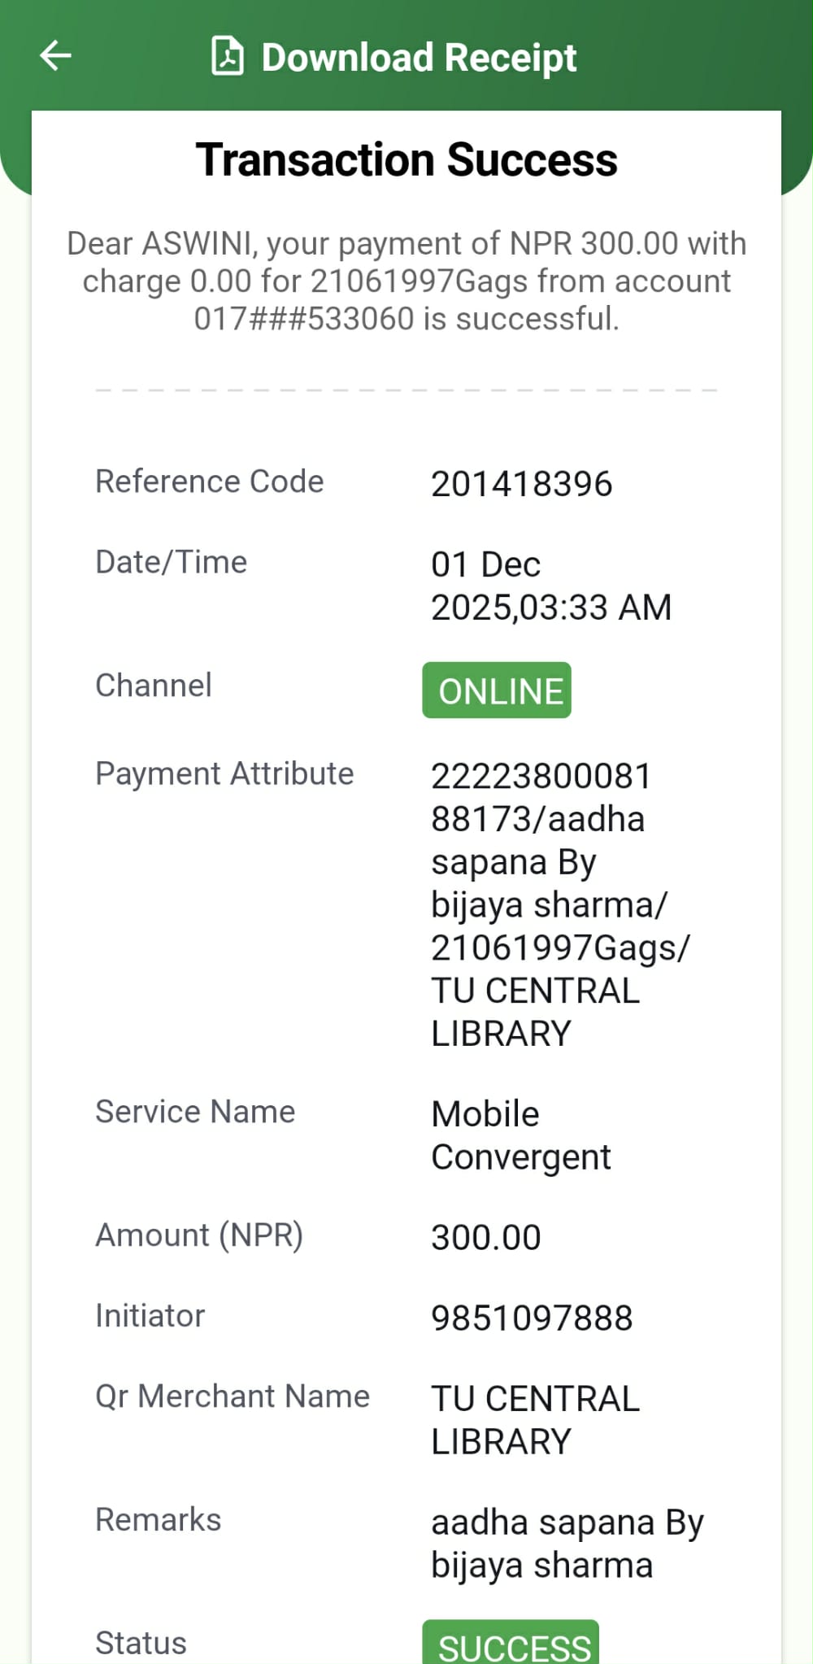Tap the Status label
The height and width of the screenshot is (1664, 813).
coord(141,1643)
